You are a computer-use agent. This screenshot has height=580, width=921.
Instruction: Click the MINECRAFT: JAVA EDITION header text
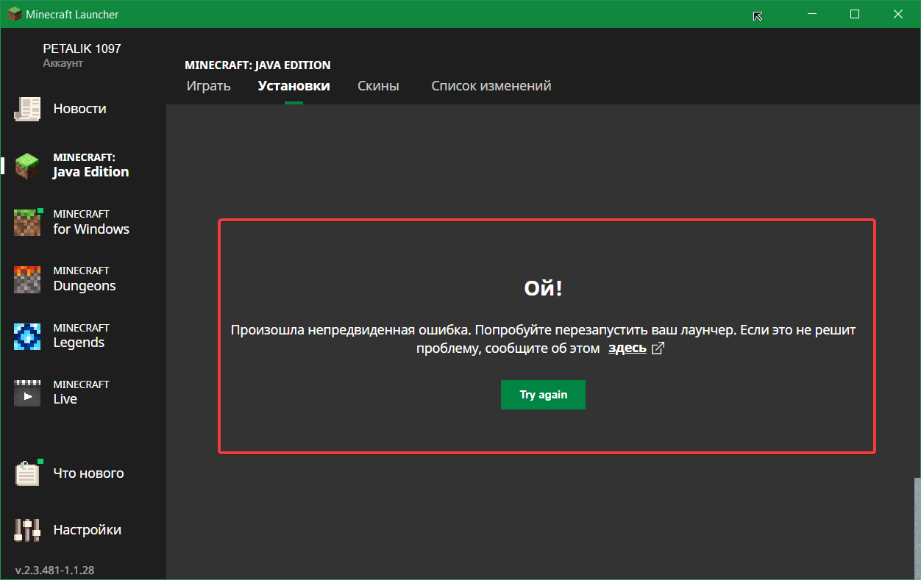click(257, 65)
